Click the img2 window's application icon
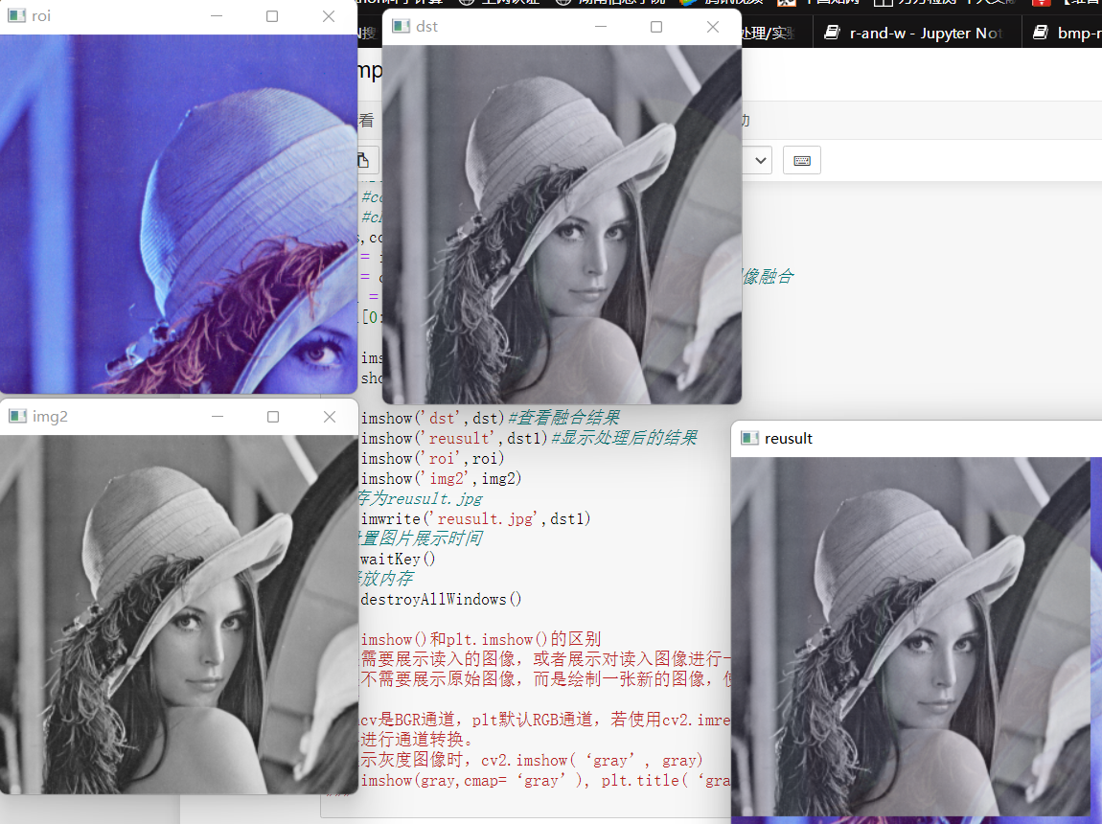 click(17, 416)
